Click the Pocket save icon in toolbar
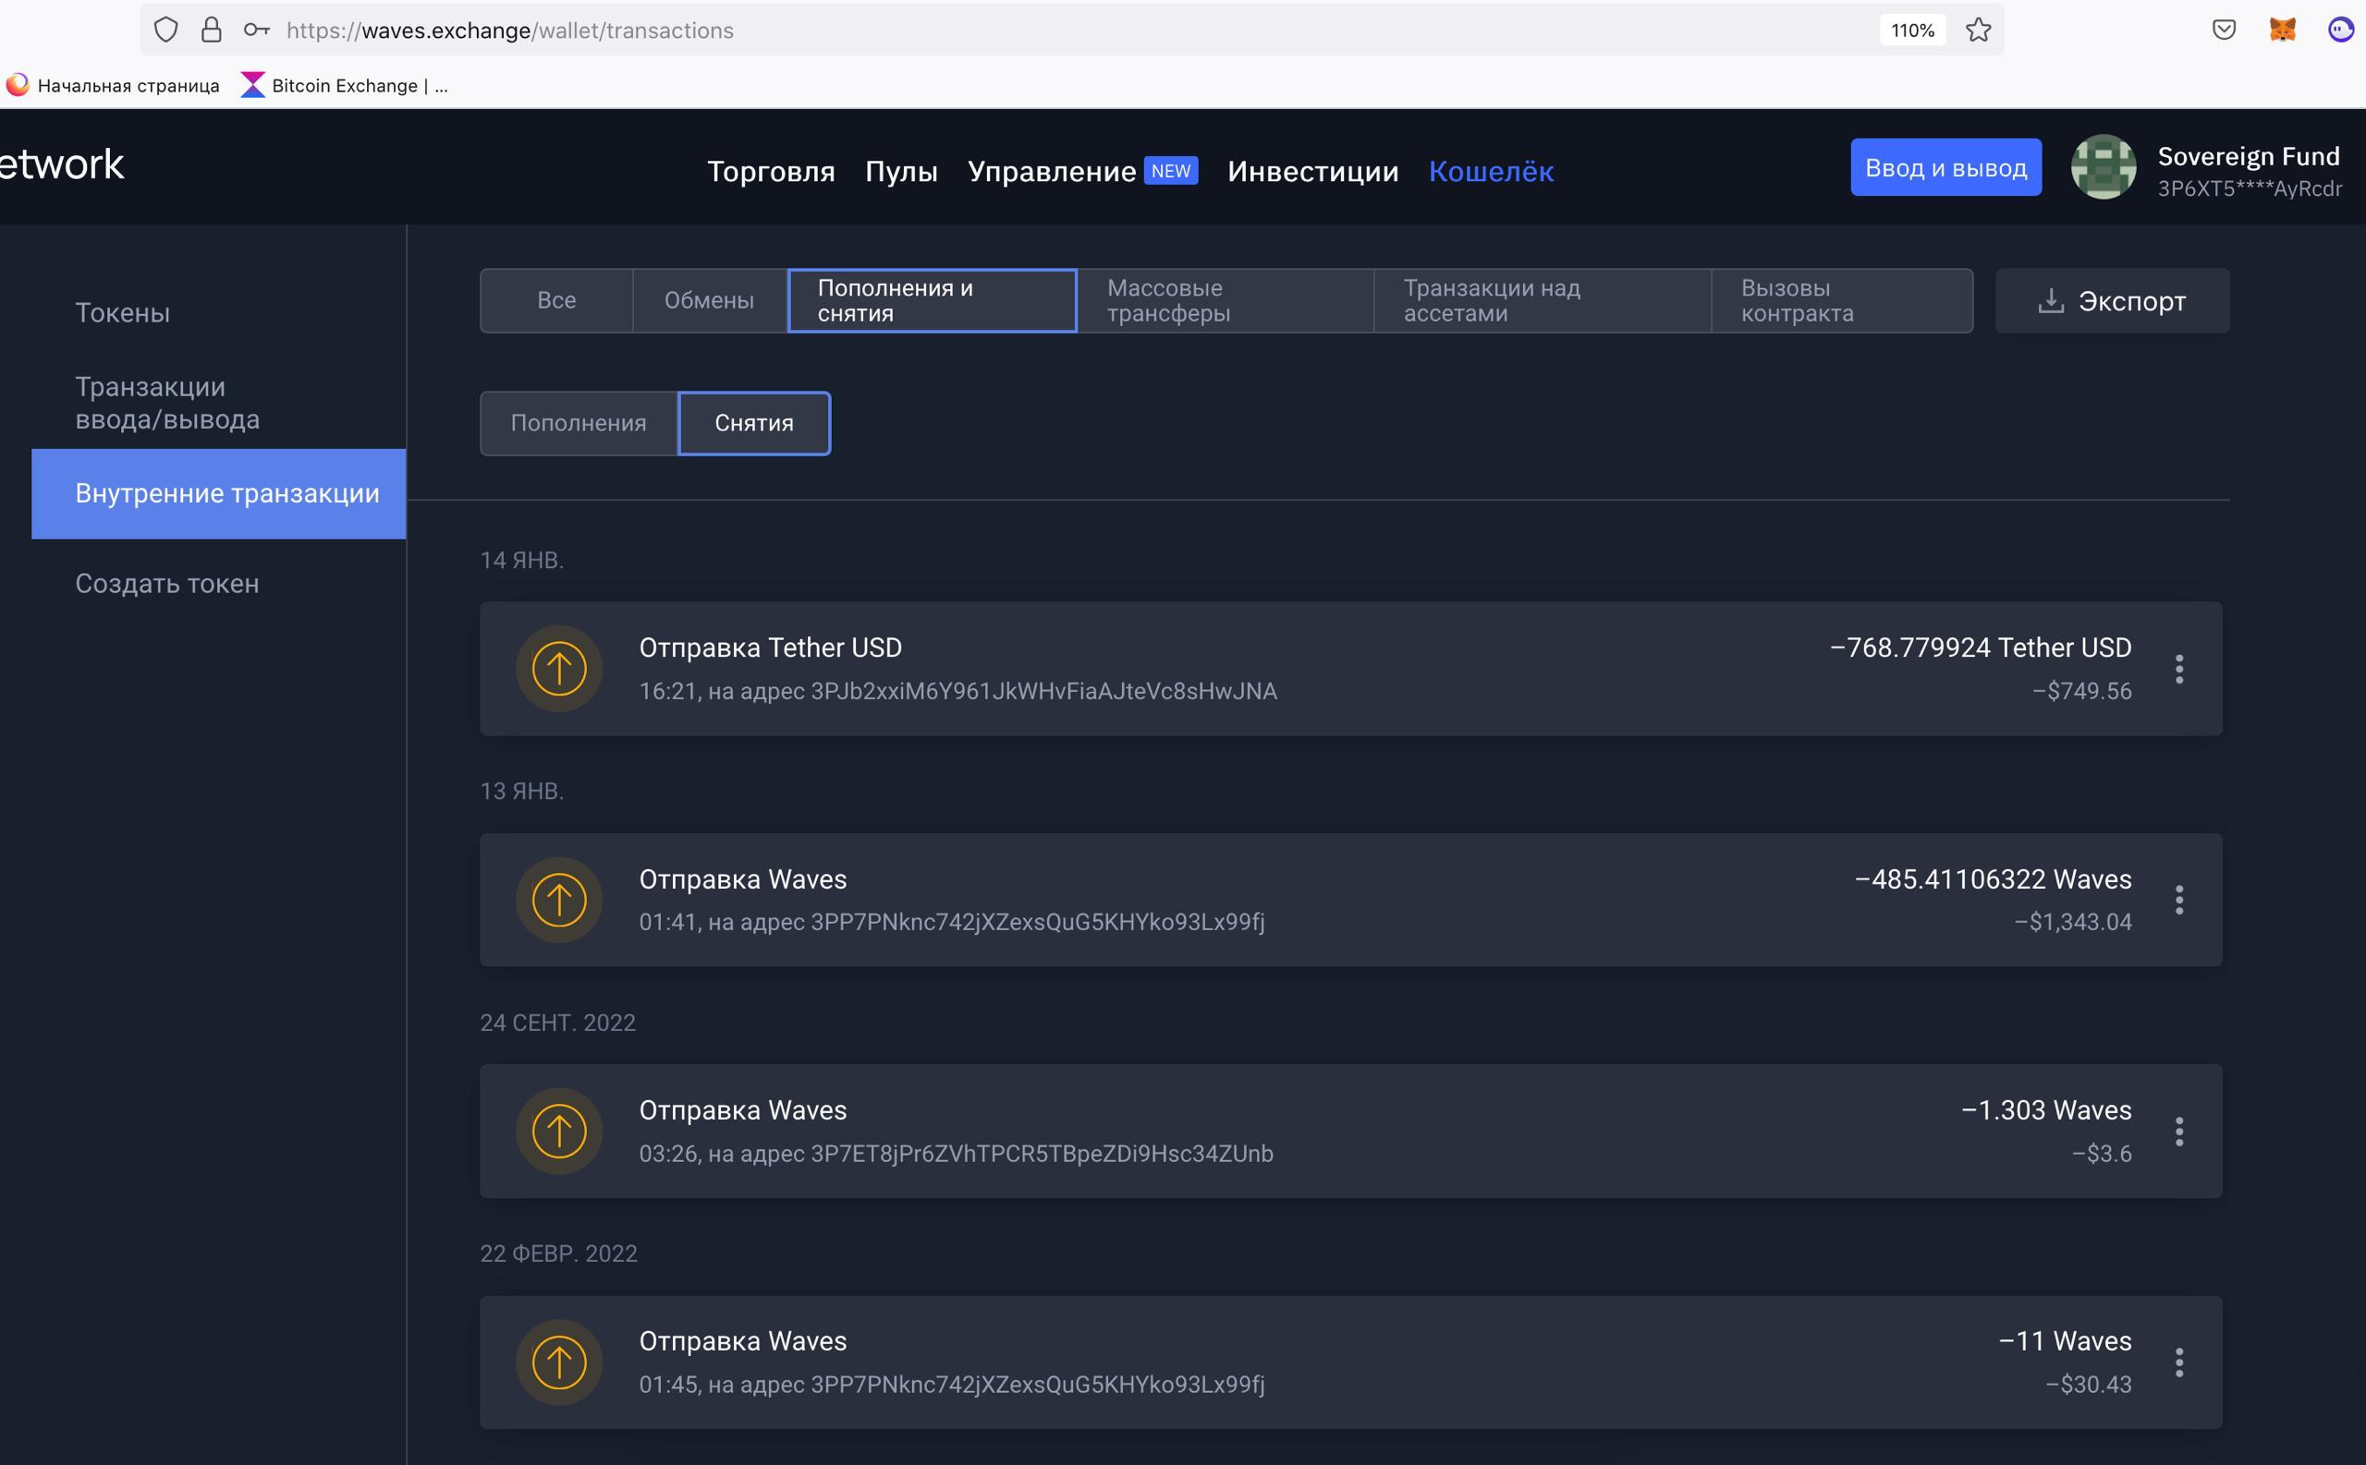Viewport: 2366px width, 1465px height. point(2224,30)
